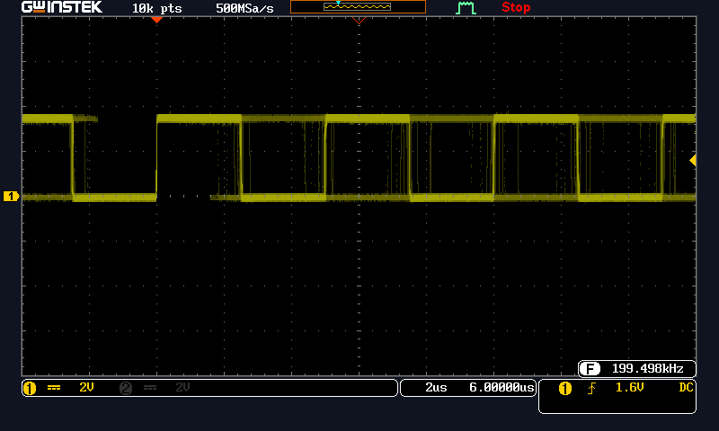Viewport: 719px width, 431px height.
Task: Open the channel 1 2V scale setting
Action: [86, 388]
